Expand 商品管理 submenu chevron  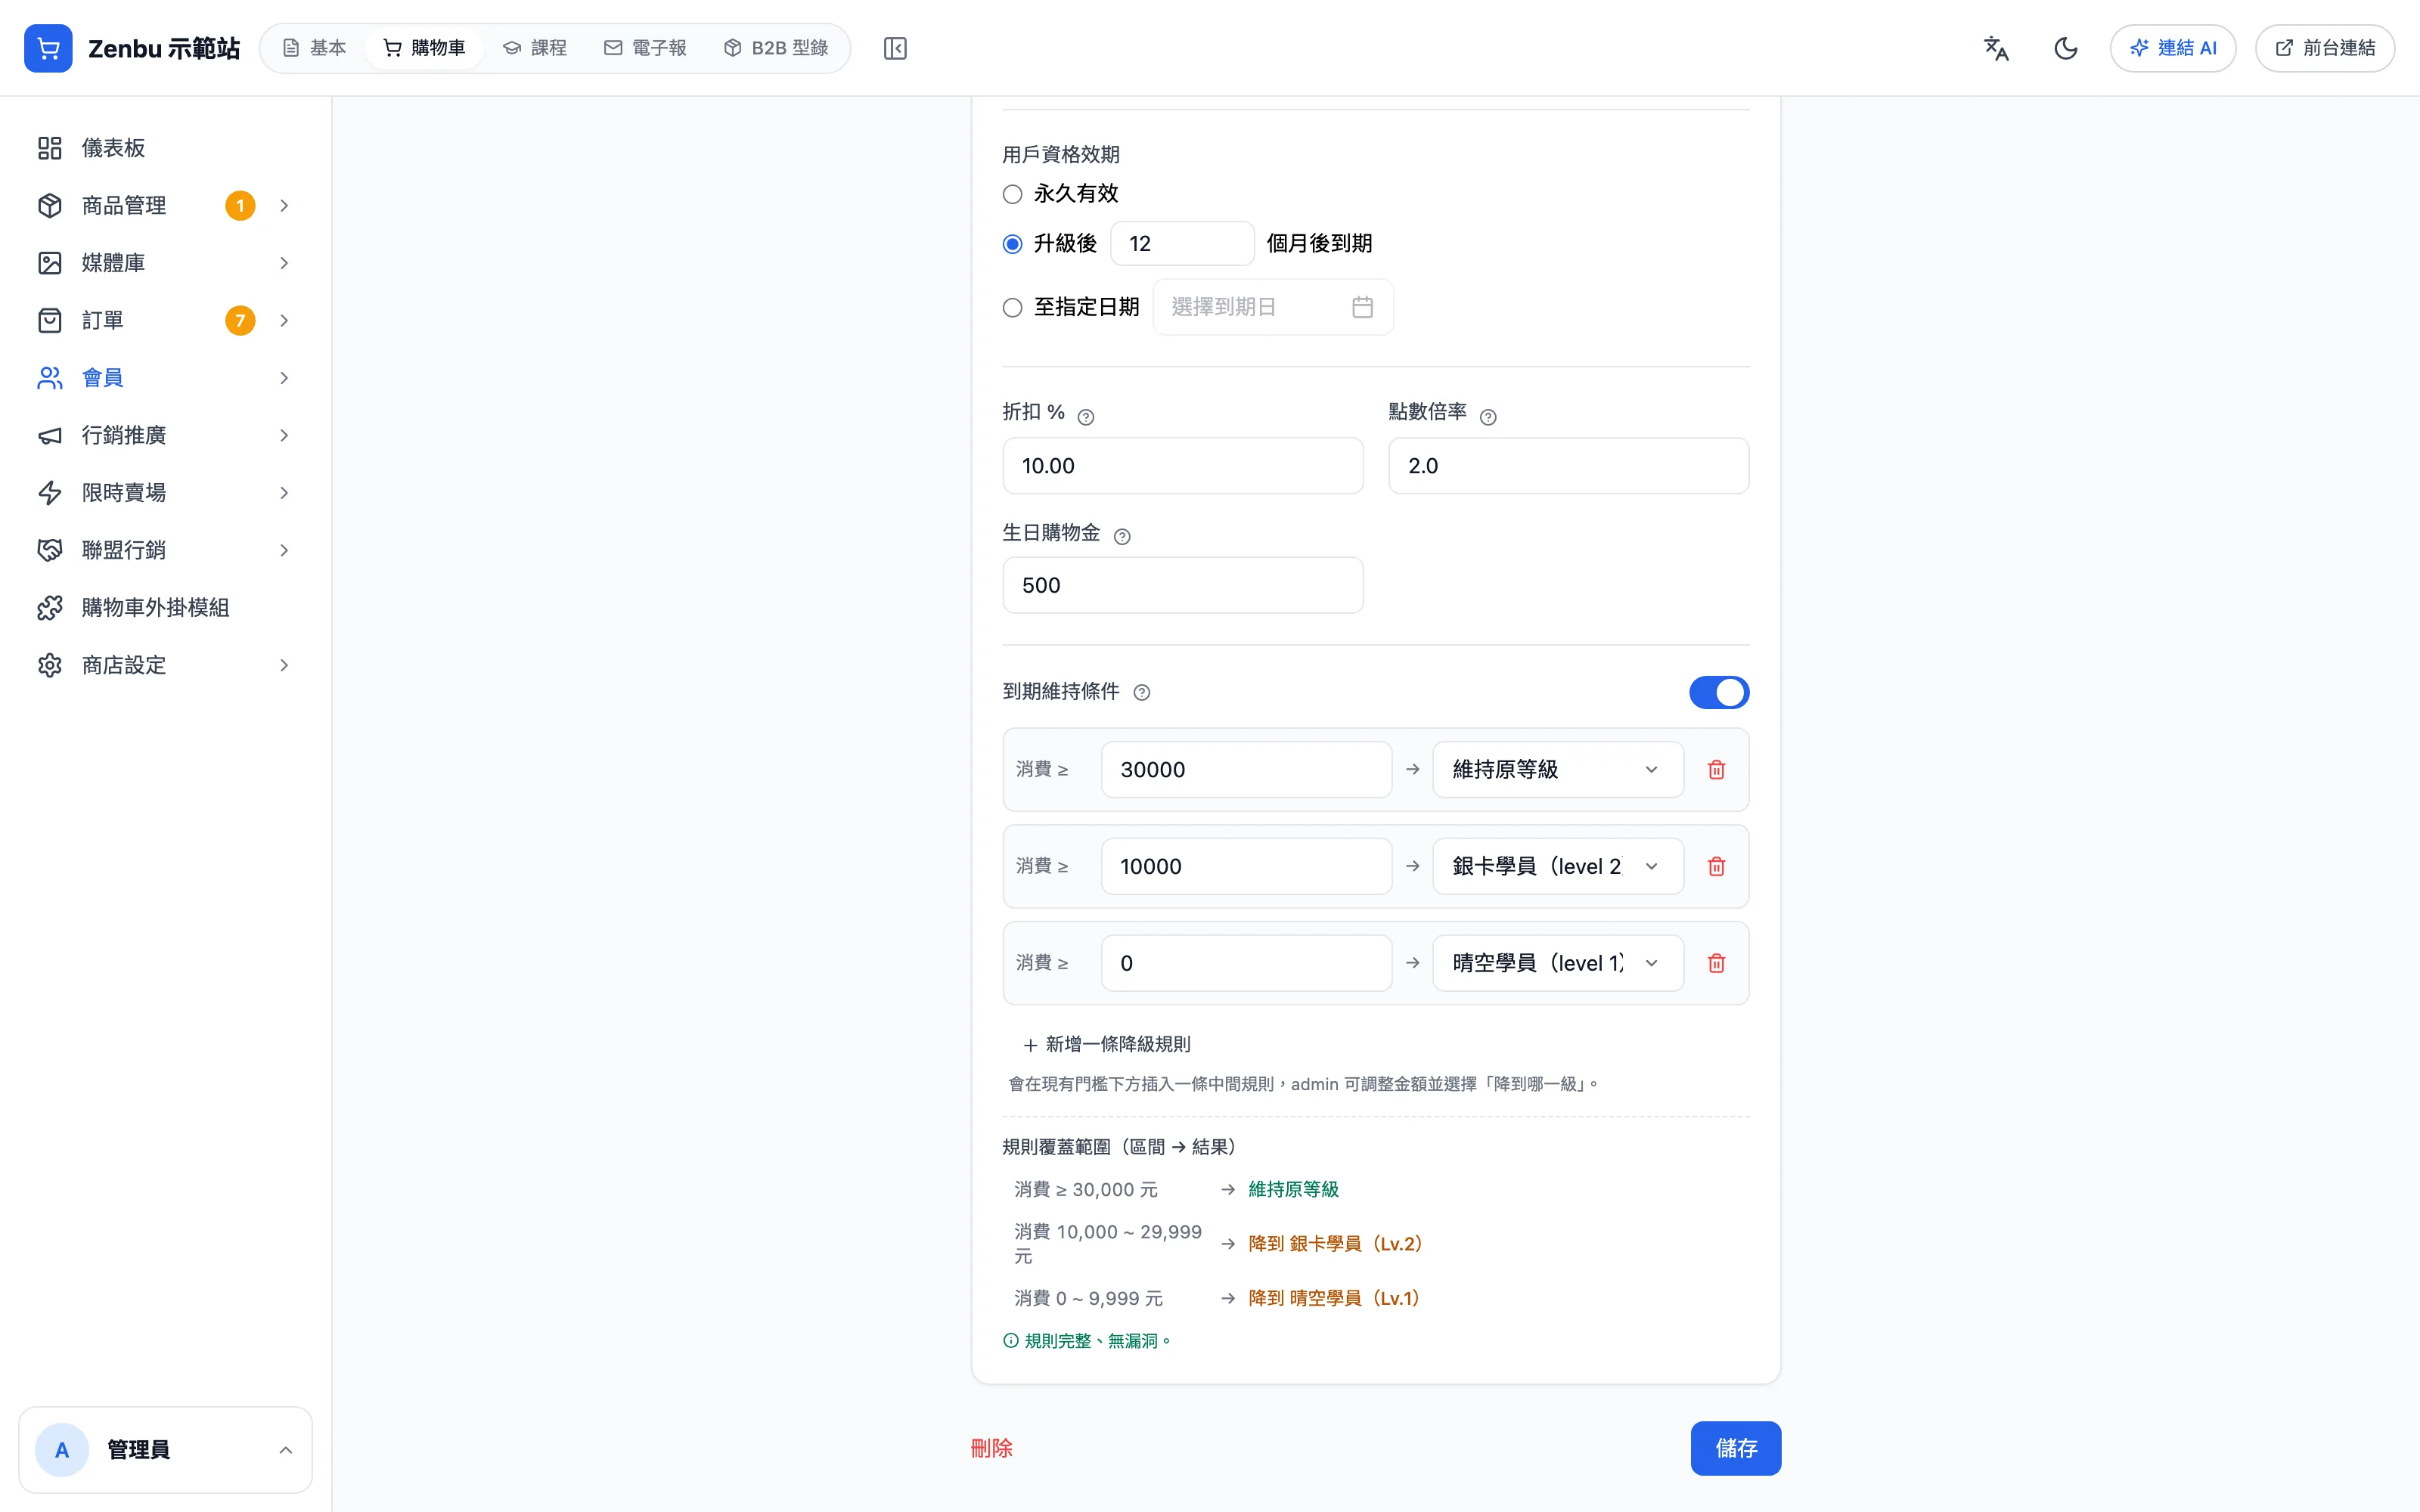tap(284, 206)
